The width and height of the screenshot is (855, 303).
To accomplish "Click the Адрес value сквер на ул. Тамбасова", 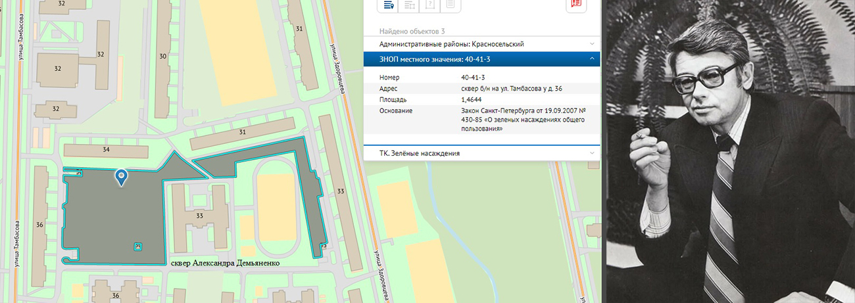I will click(512, 88).
